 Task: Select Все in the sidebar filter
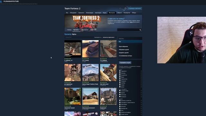coord(130,42)
